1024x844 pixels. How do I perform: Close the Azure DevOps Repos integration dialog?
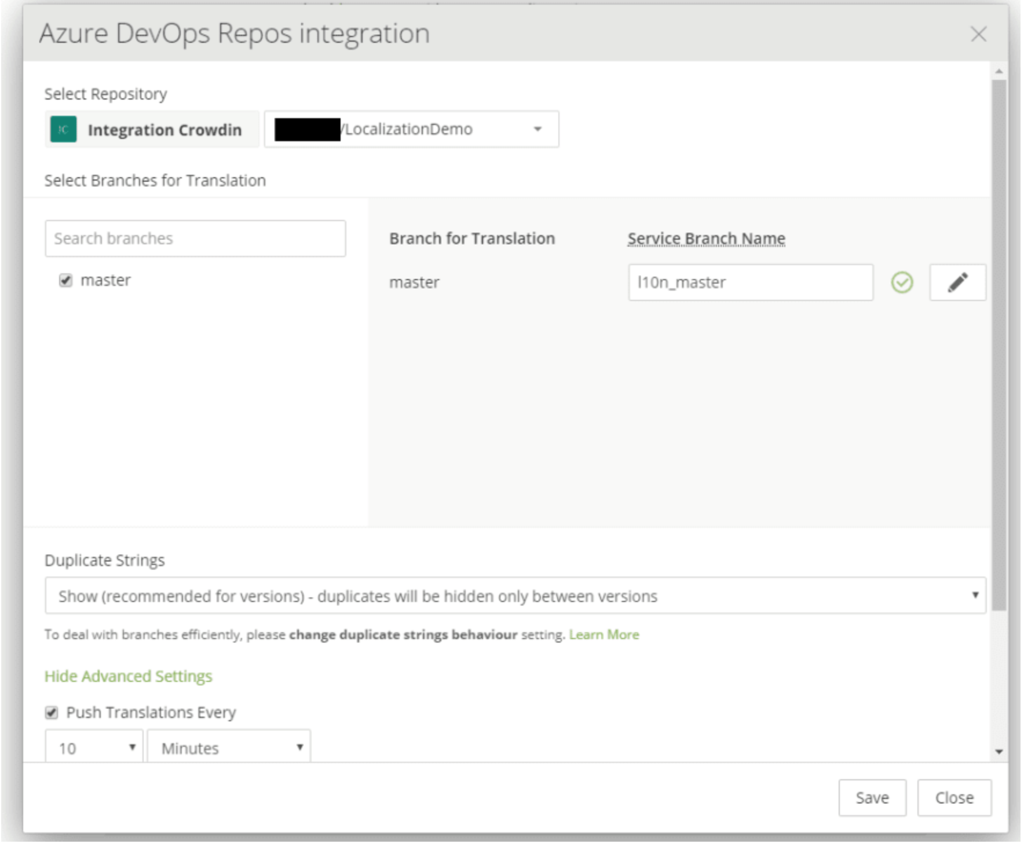(978, 34)
